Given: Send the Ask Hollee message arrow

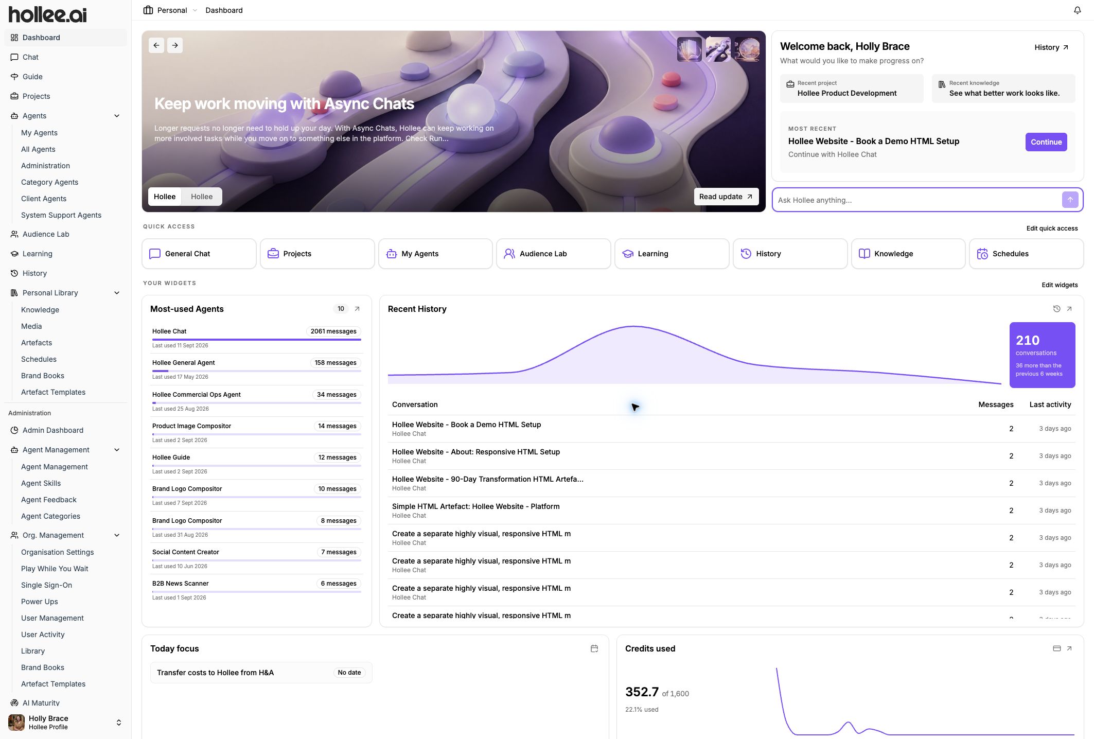Looking at the screenshot, I should tap(1070, 200).
